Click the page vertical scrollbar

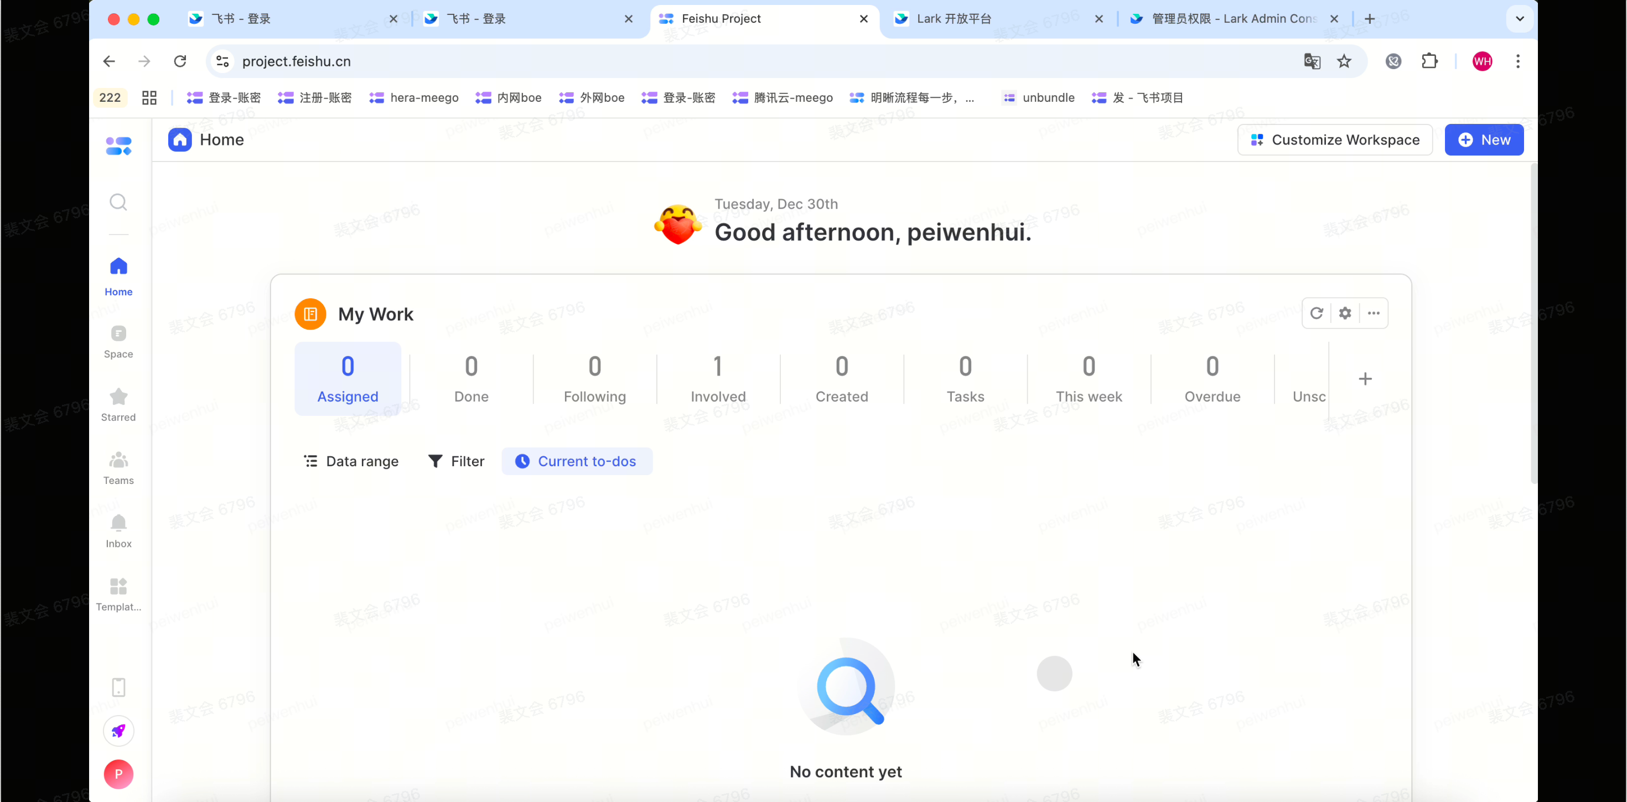1533,324
